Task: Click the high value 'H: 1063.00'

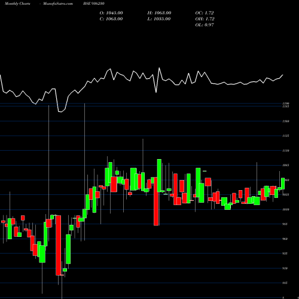Action: (x=159, y=13)
